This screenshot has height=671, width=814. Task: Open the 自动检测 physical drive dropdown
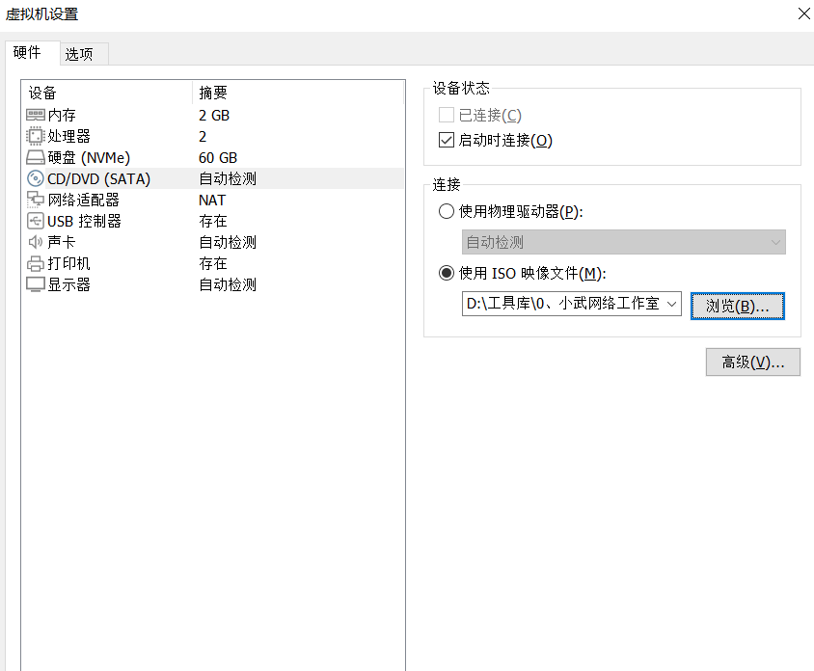coord(623,242)
